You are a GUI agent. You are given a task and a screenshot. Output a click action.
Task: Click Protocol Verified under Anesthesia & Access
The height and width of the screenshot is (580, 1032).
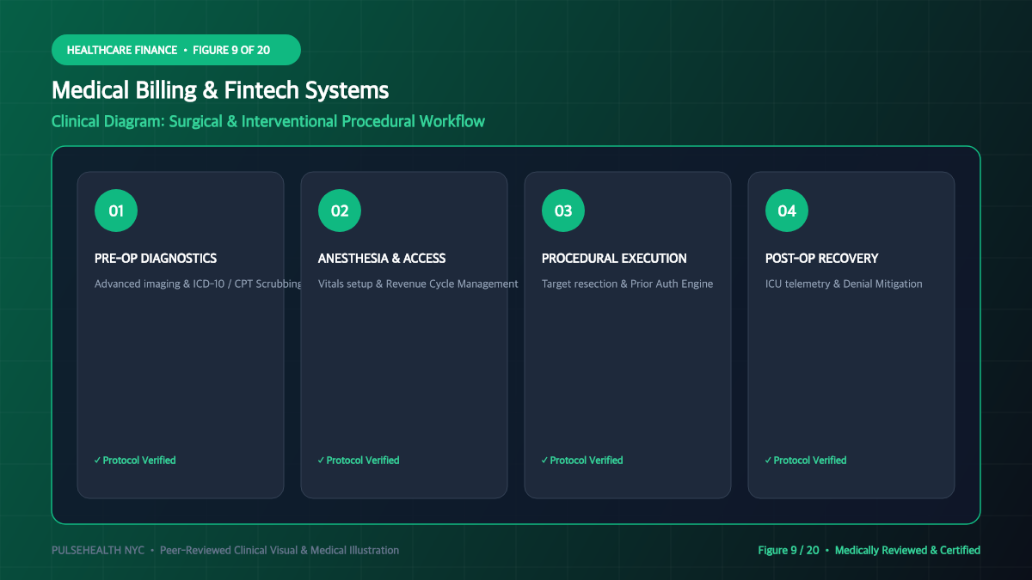(359, 461)
